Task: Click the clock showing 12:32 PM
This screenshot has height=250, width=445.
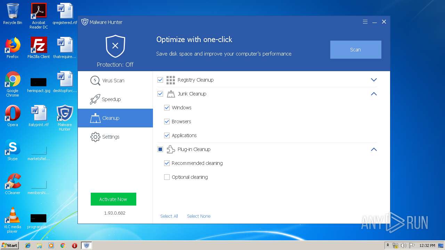Action: pos(427,245)
